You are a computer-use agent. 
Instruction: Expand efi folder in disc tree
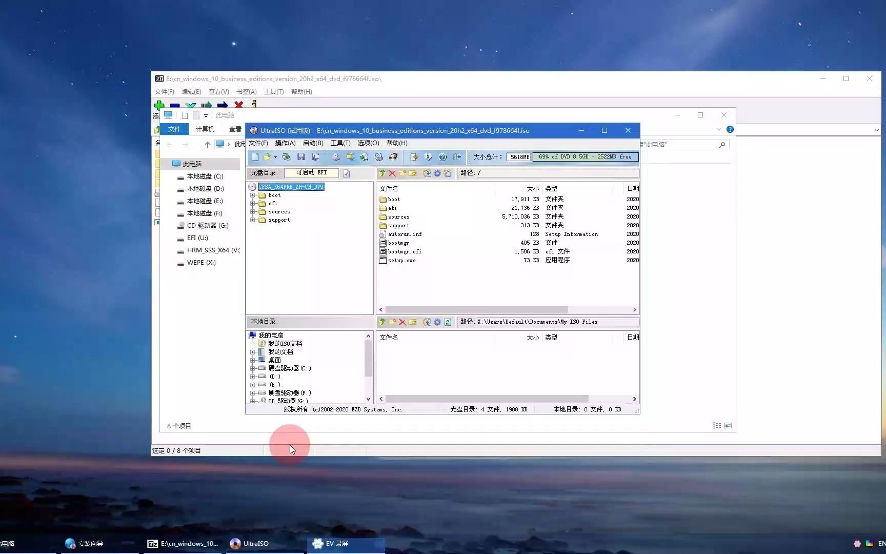tap(252, 204)
